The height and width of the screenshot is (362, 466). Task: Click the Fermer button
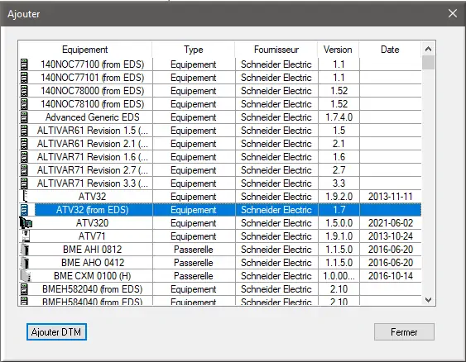[404, 332]
